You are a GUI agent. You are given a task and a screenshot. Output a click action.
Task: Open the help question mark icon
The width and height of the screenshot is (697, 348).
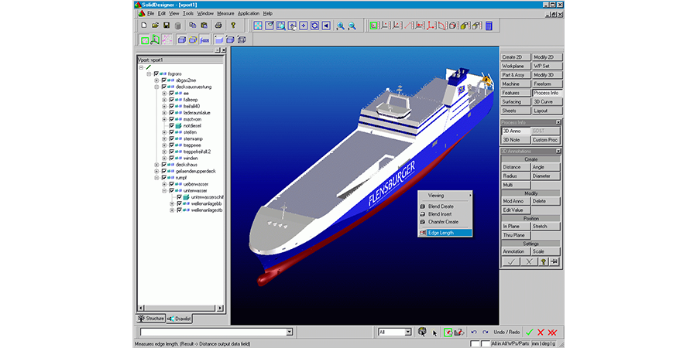click(x=233, y=26)
